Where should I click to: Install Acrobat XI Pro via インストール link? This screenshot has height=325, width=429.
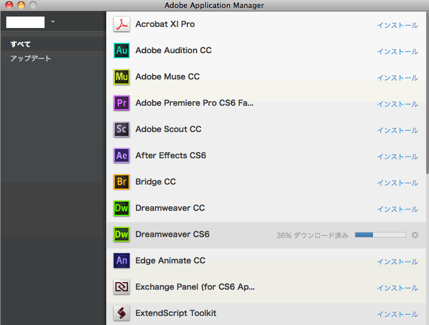(x=398, y=25)
